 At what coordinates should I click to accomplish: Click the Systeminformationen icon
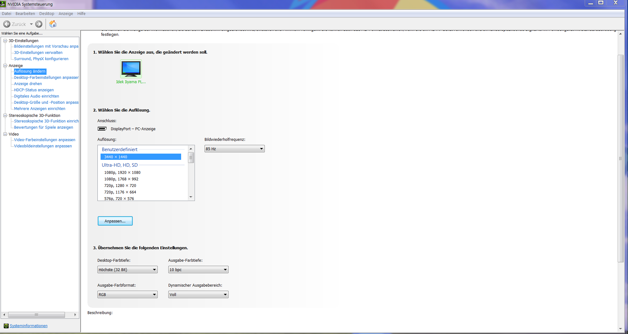click(x=6, y=326)
